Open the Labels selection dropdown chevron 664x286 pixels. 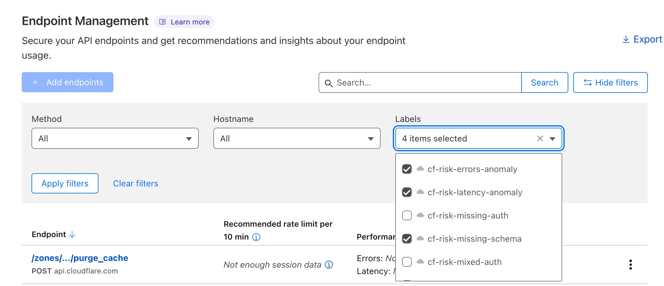[553, 138]
